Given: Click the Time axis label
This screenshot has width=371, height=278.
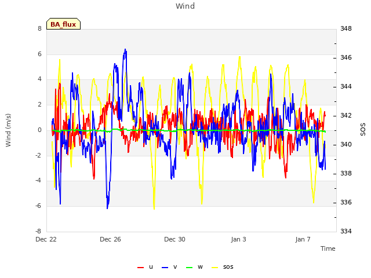Looking at the screenshot, I should (x=328, y=248).
